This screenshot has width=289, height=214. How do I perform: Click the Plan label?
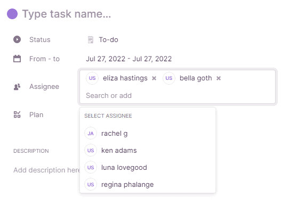pos(36,115)
